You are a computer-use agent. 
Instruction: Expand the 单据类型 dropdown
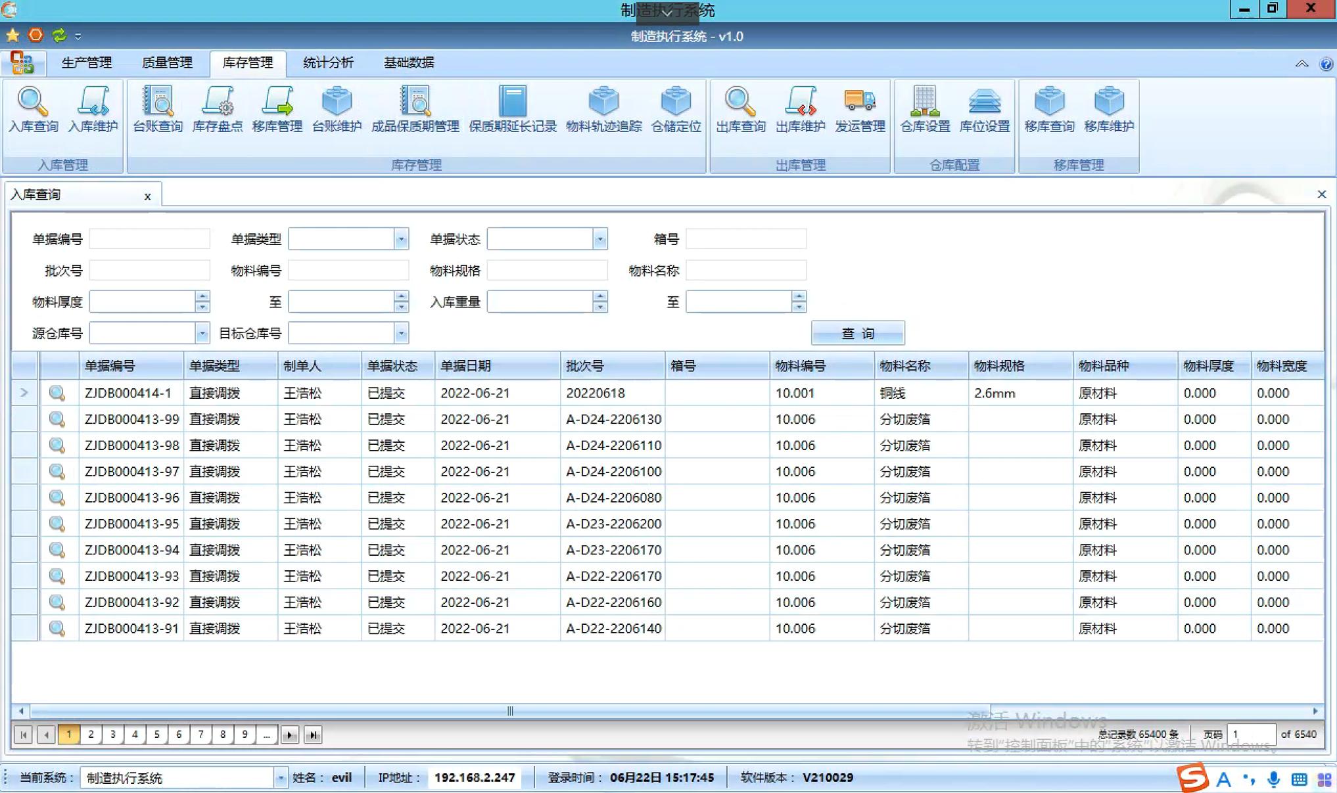(x=401, y=239)
